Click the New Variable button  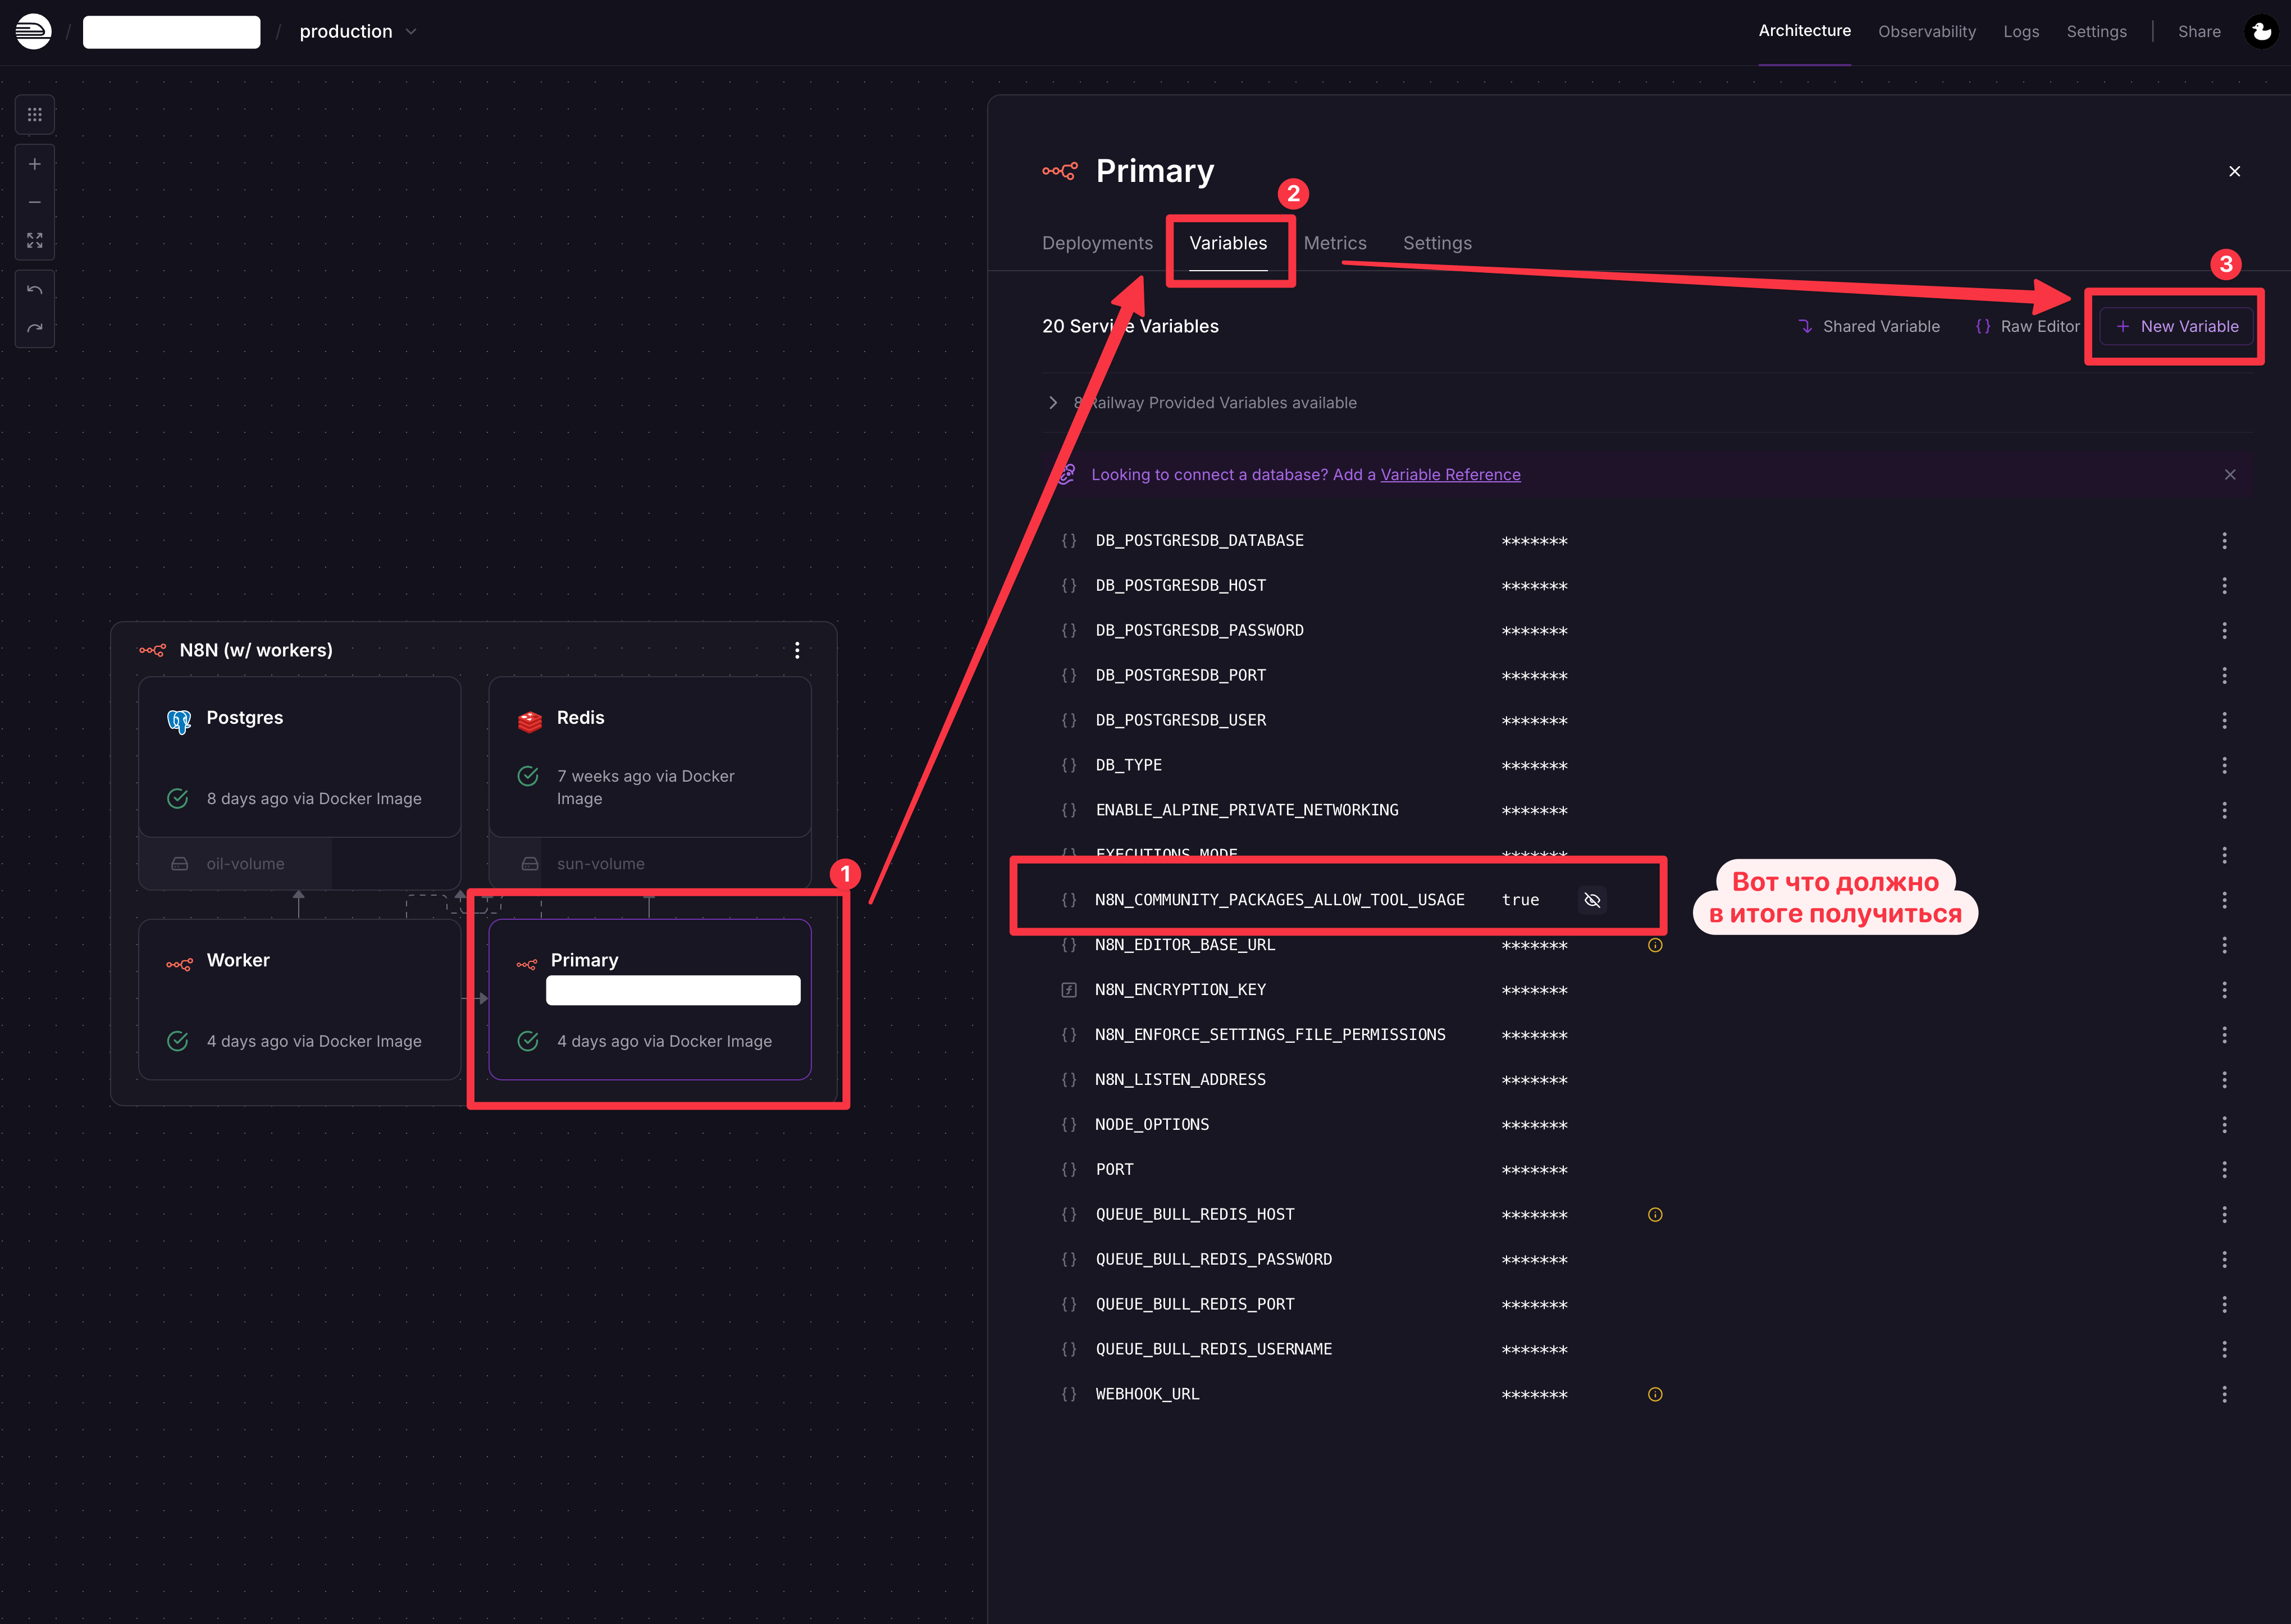[x=2177, y=327]
